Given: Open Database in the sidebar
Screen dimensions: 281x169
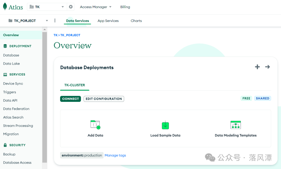Looking at the screenshot, I should (11, 55).
